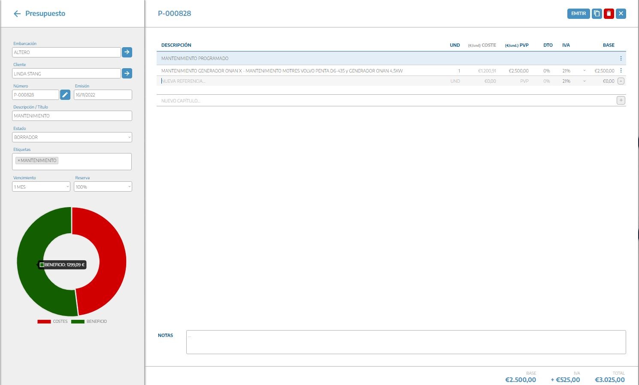This screenshot has height=385, width=639.
Task: Click the EMITIR button
Action: [578, 14]
